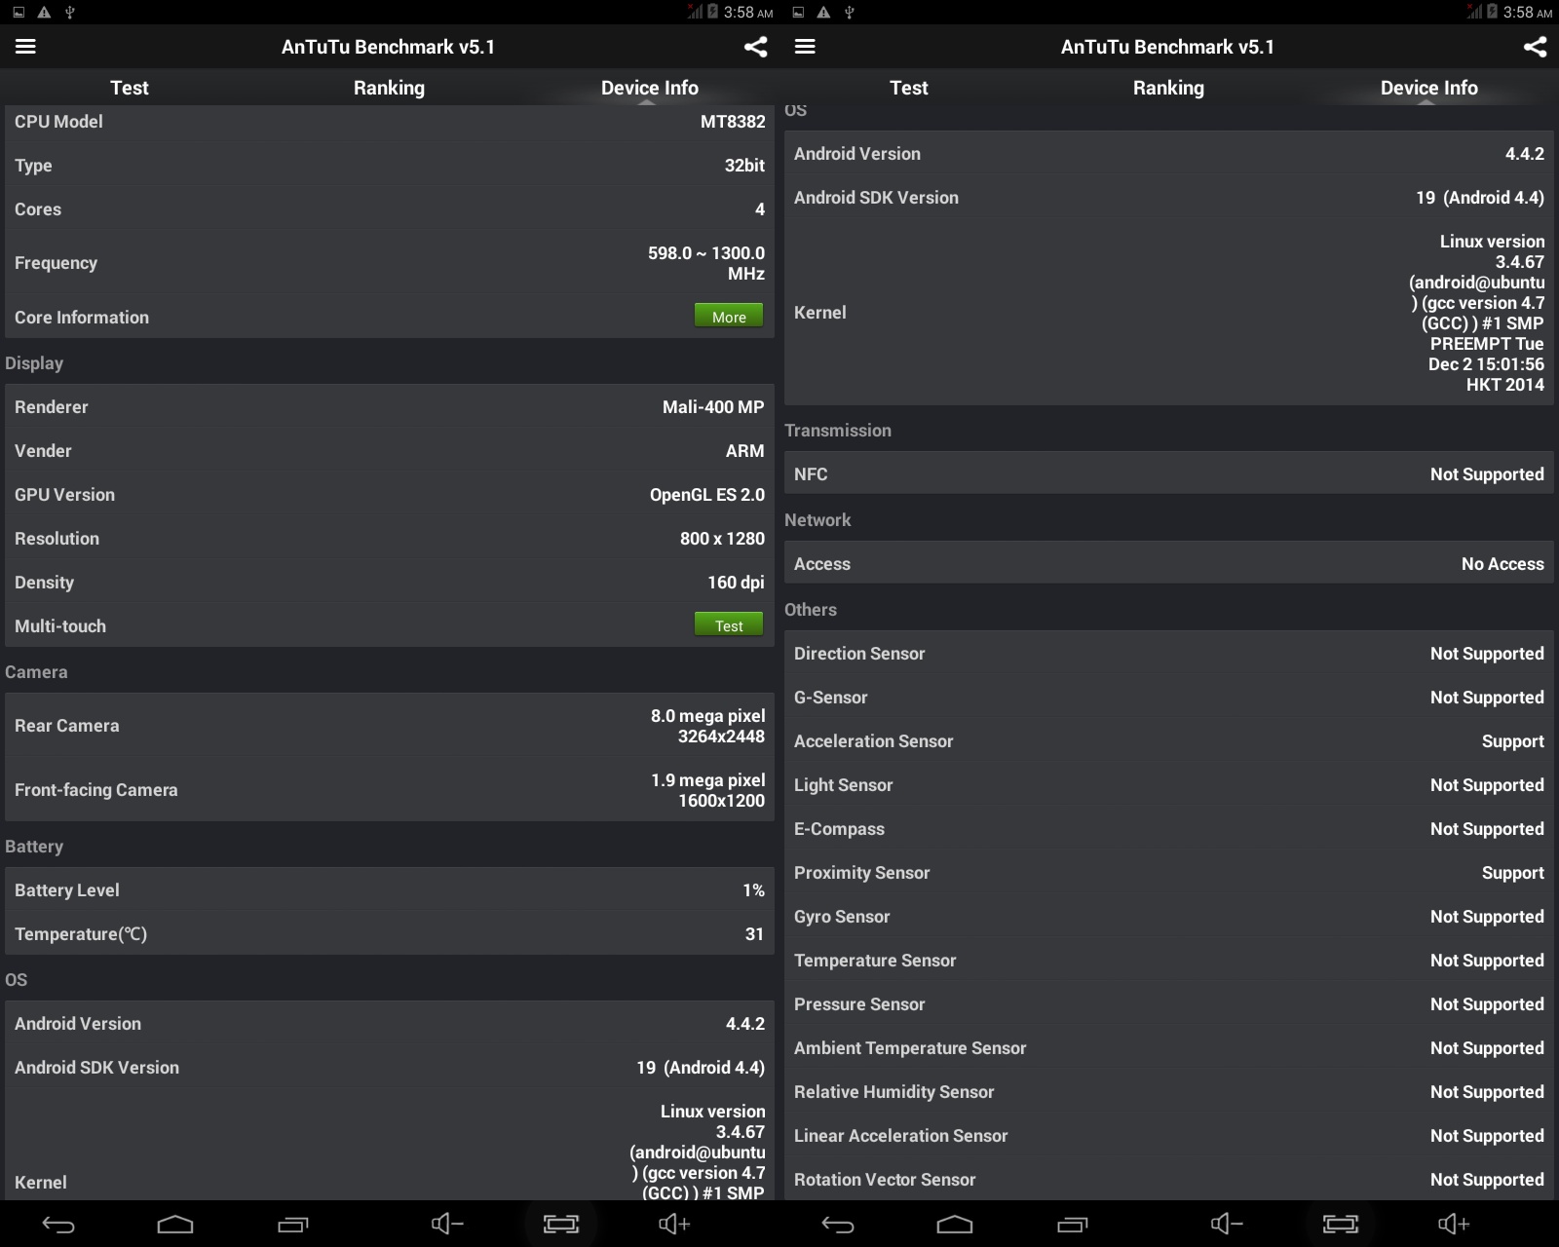Select Gyro Sensor row

[1169, 917]
